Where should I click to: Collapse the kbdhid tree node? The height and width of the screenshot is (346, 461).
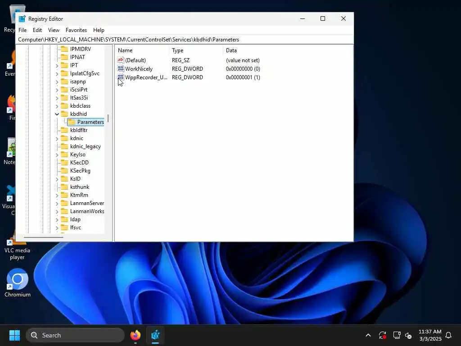[x=57, y=114]
